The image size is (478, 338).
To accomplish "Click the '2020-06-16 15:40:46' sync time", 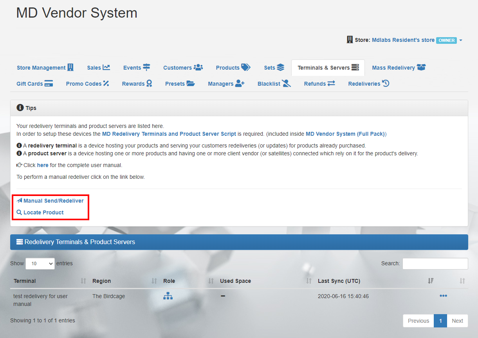I will coord(343,296).
